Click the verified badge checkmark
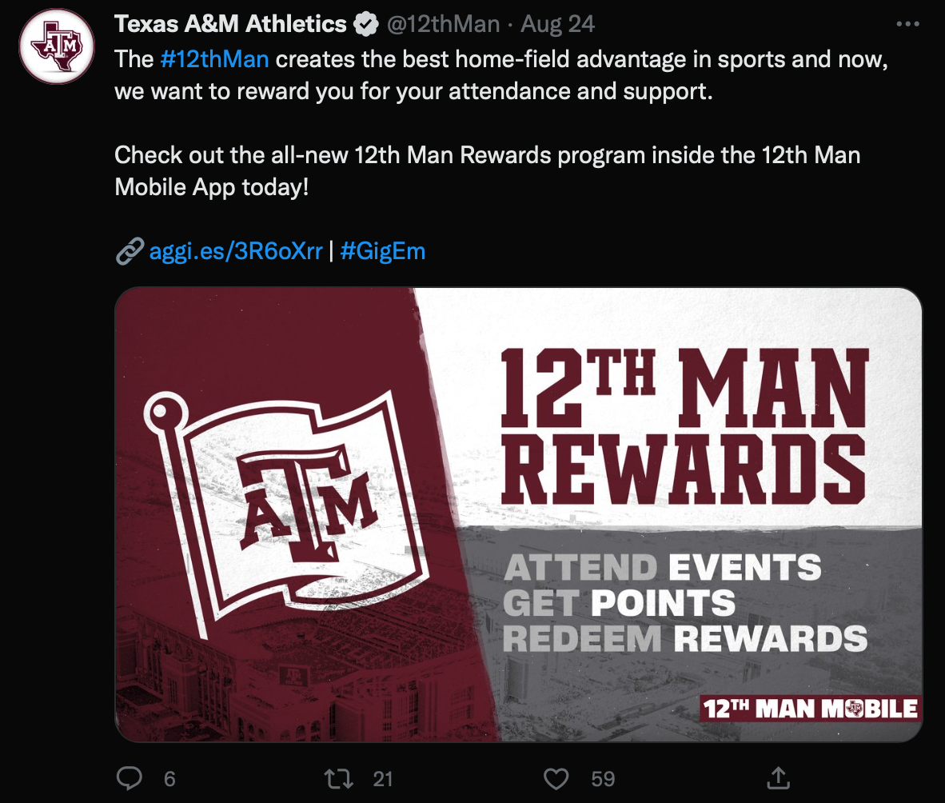945x803 pixels. tap(366, 25)
